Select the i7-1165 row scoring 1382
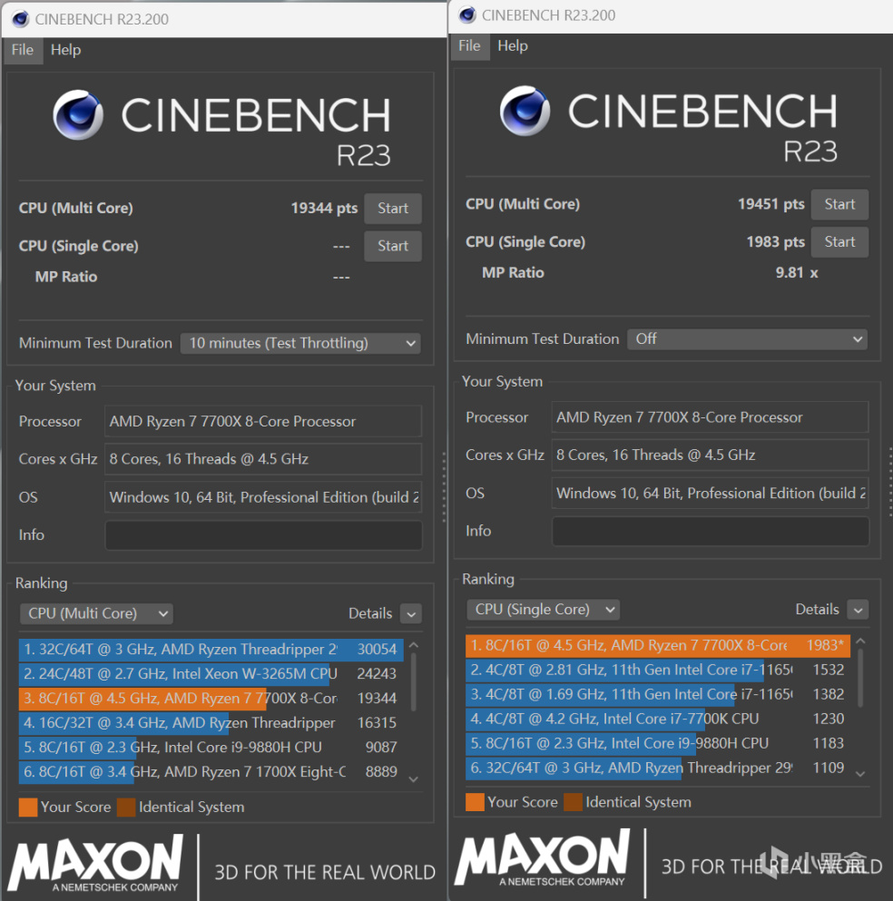 pos(657,694)
